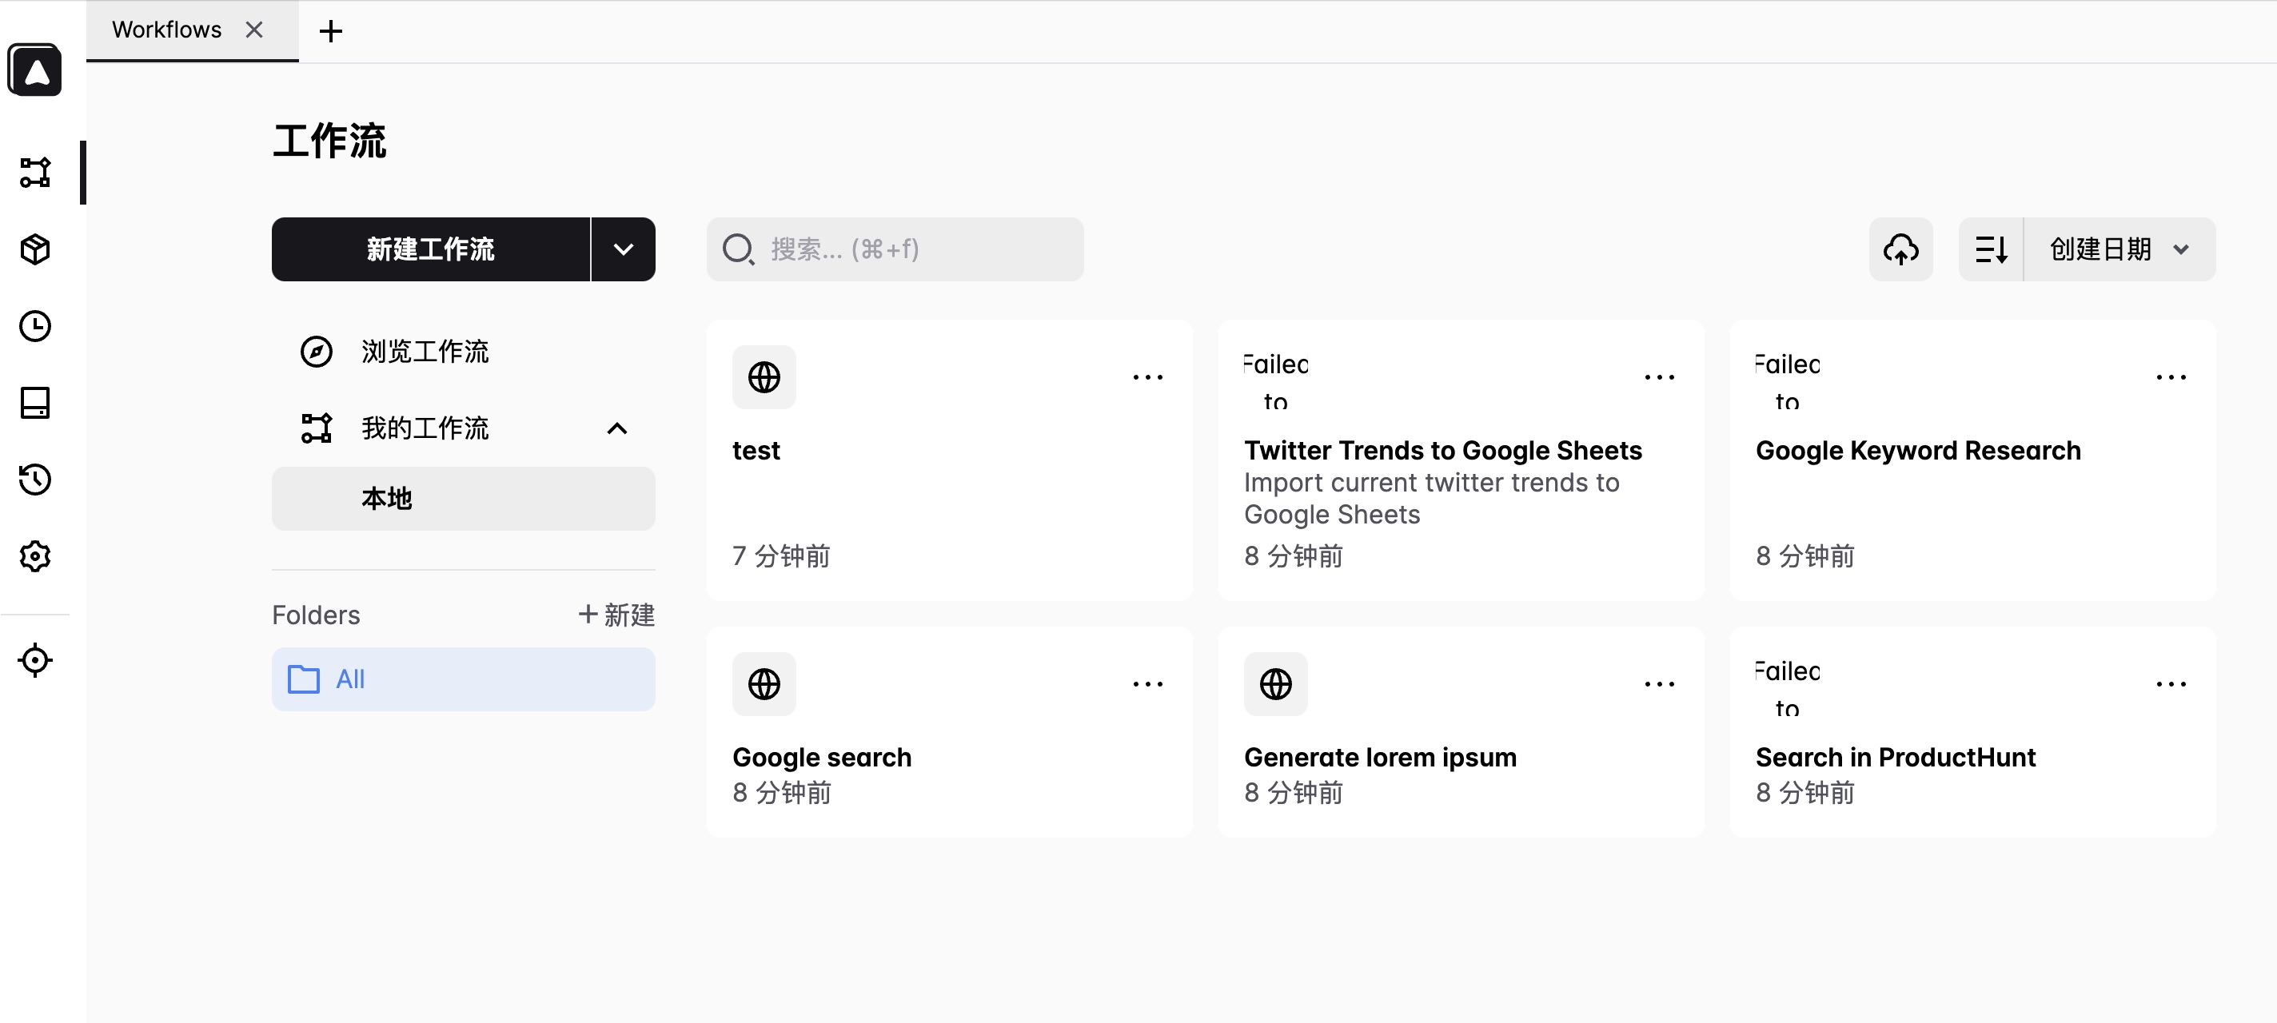Select the Workflows tab
Viewport: 2277px width, 1023px height.
[x=167, y=30]
